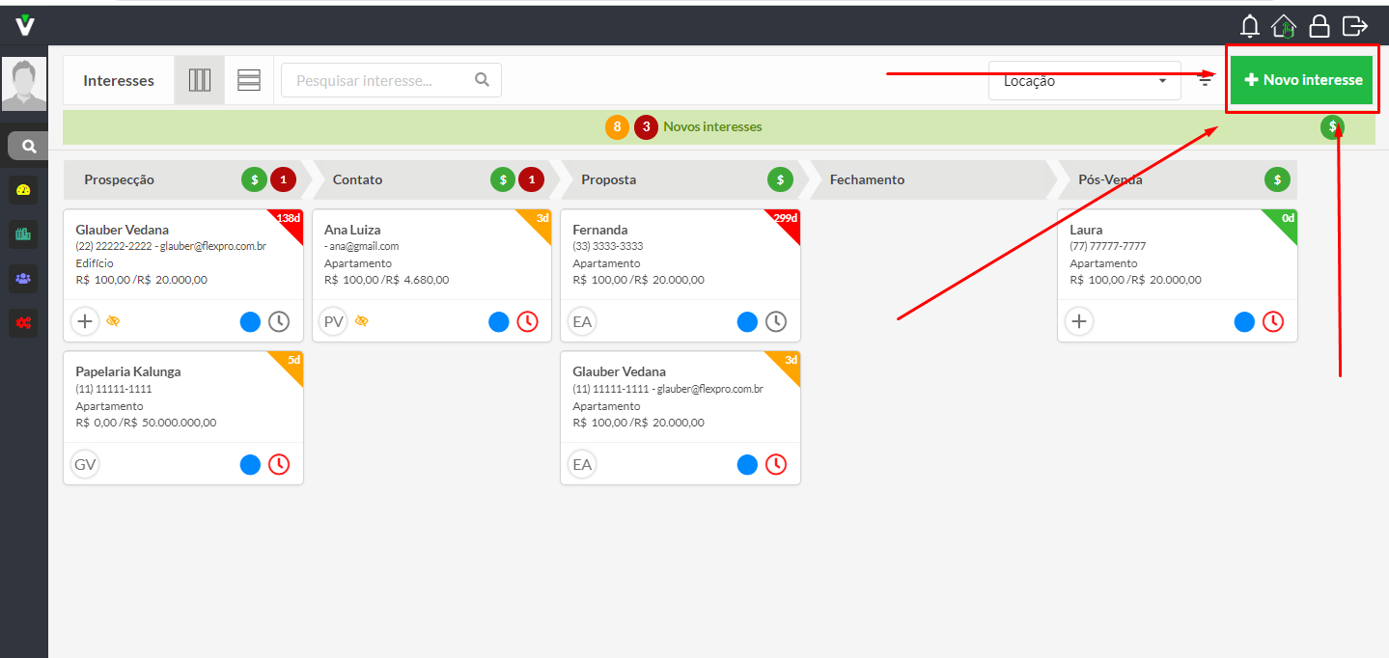Click EA avatar on Proposta Glauber card

(x=582, y=464)
